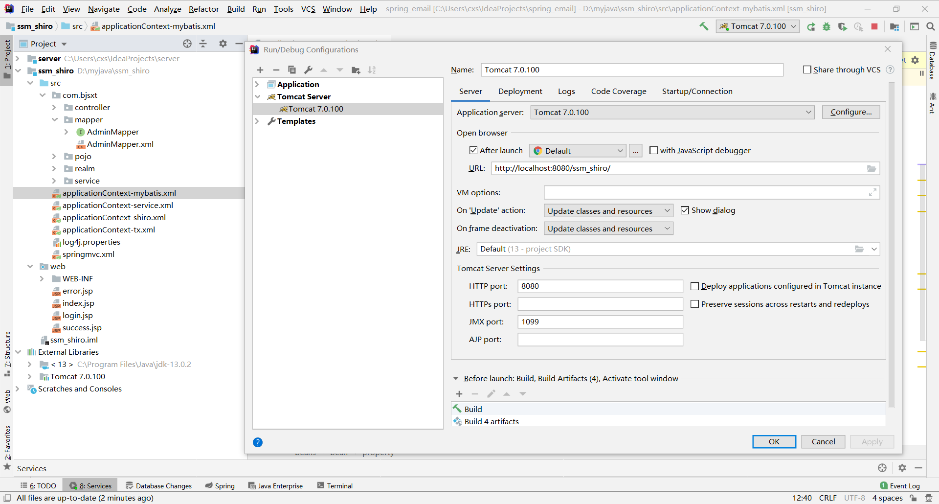Image resolution: width=939 pixels, height=504 pixels.
Task: Click the Run Tomcat rerun icon
Action: (x=811, y=26)
